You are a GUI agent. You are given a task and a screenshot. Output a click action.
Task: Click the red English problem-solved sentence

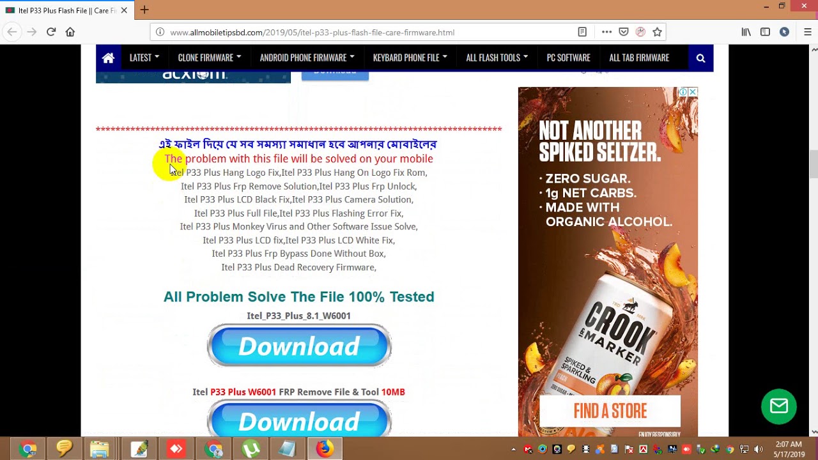click(x=298, y=158)
